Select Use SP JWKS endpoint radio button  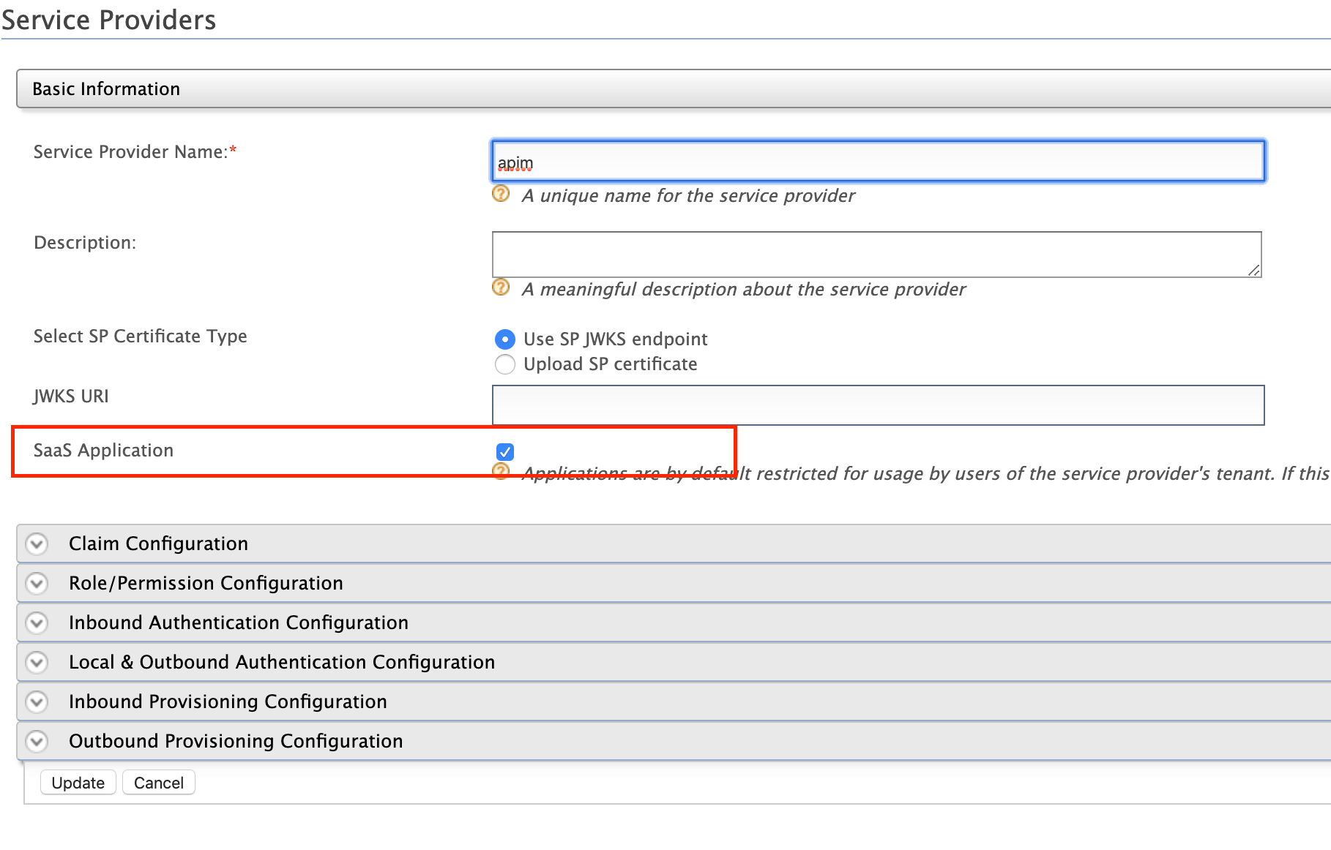(505, 339)
